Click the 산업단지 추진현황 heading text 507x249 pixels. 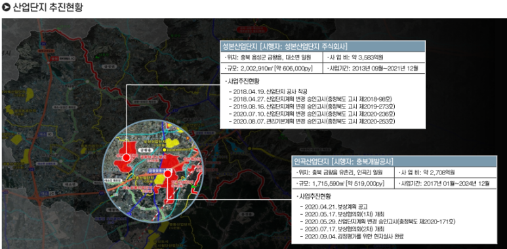(x=47, y=7)
